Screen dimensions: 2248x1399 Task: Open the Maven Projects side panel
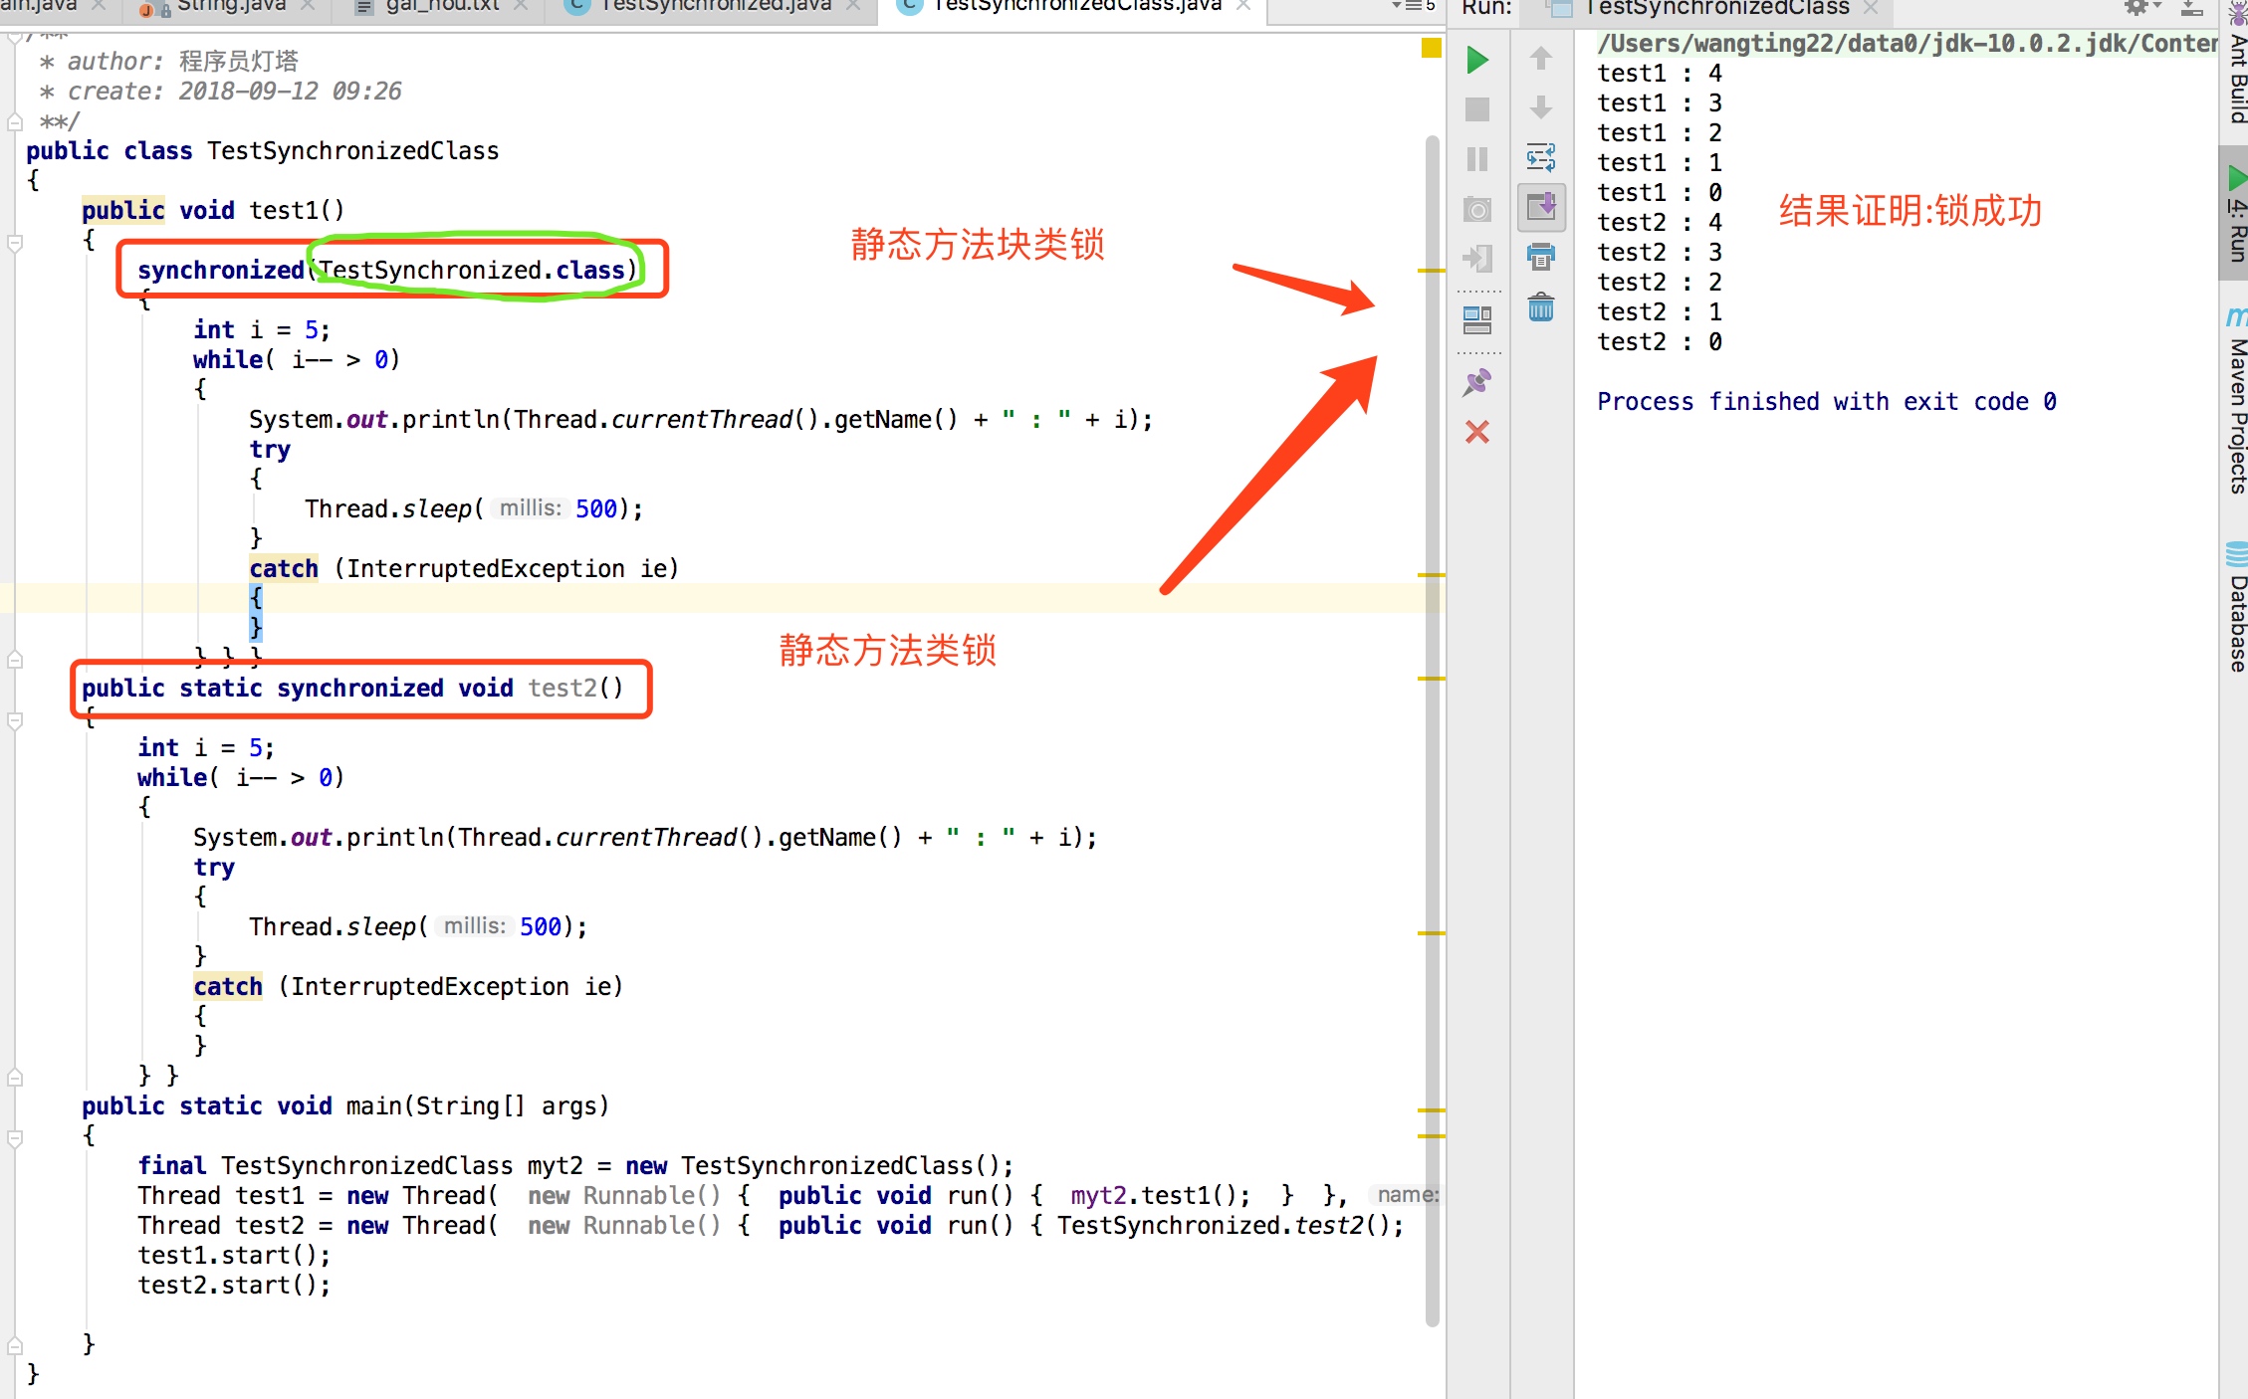click(2236, 403)
